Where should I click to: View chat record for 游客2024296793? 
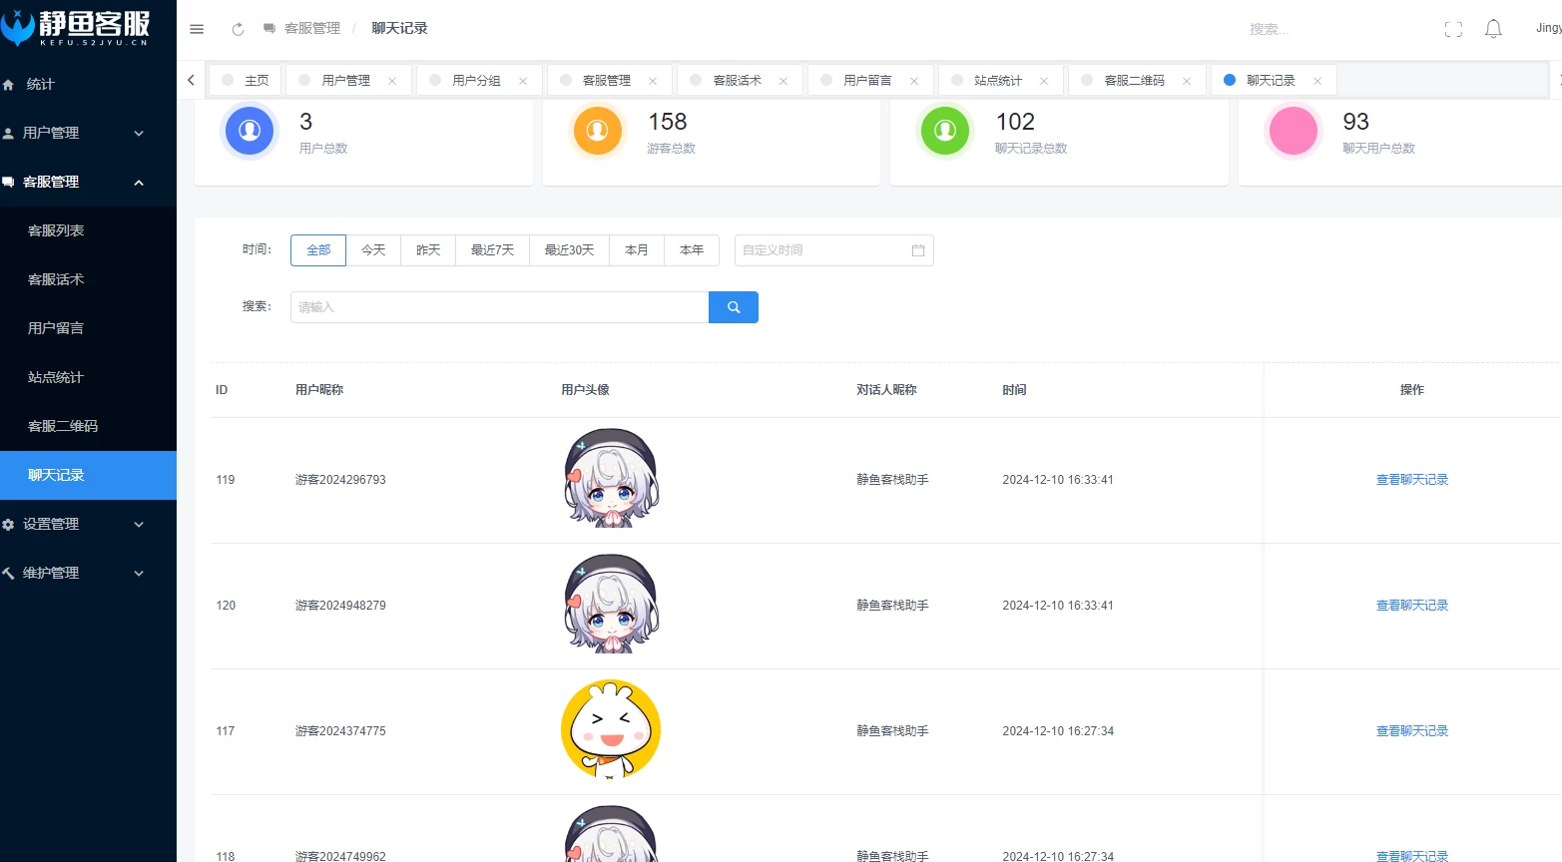point(1411,480)
